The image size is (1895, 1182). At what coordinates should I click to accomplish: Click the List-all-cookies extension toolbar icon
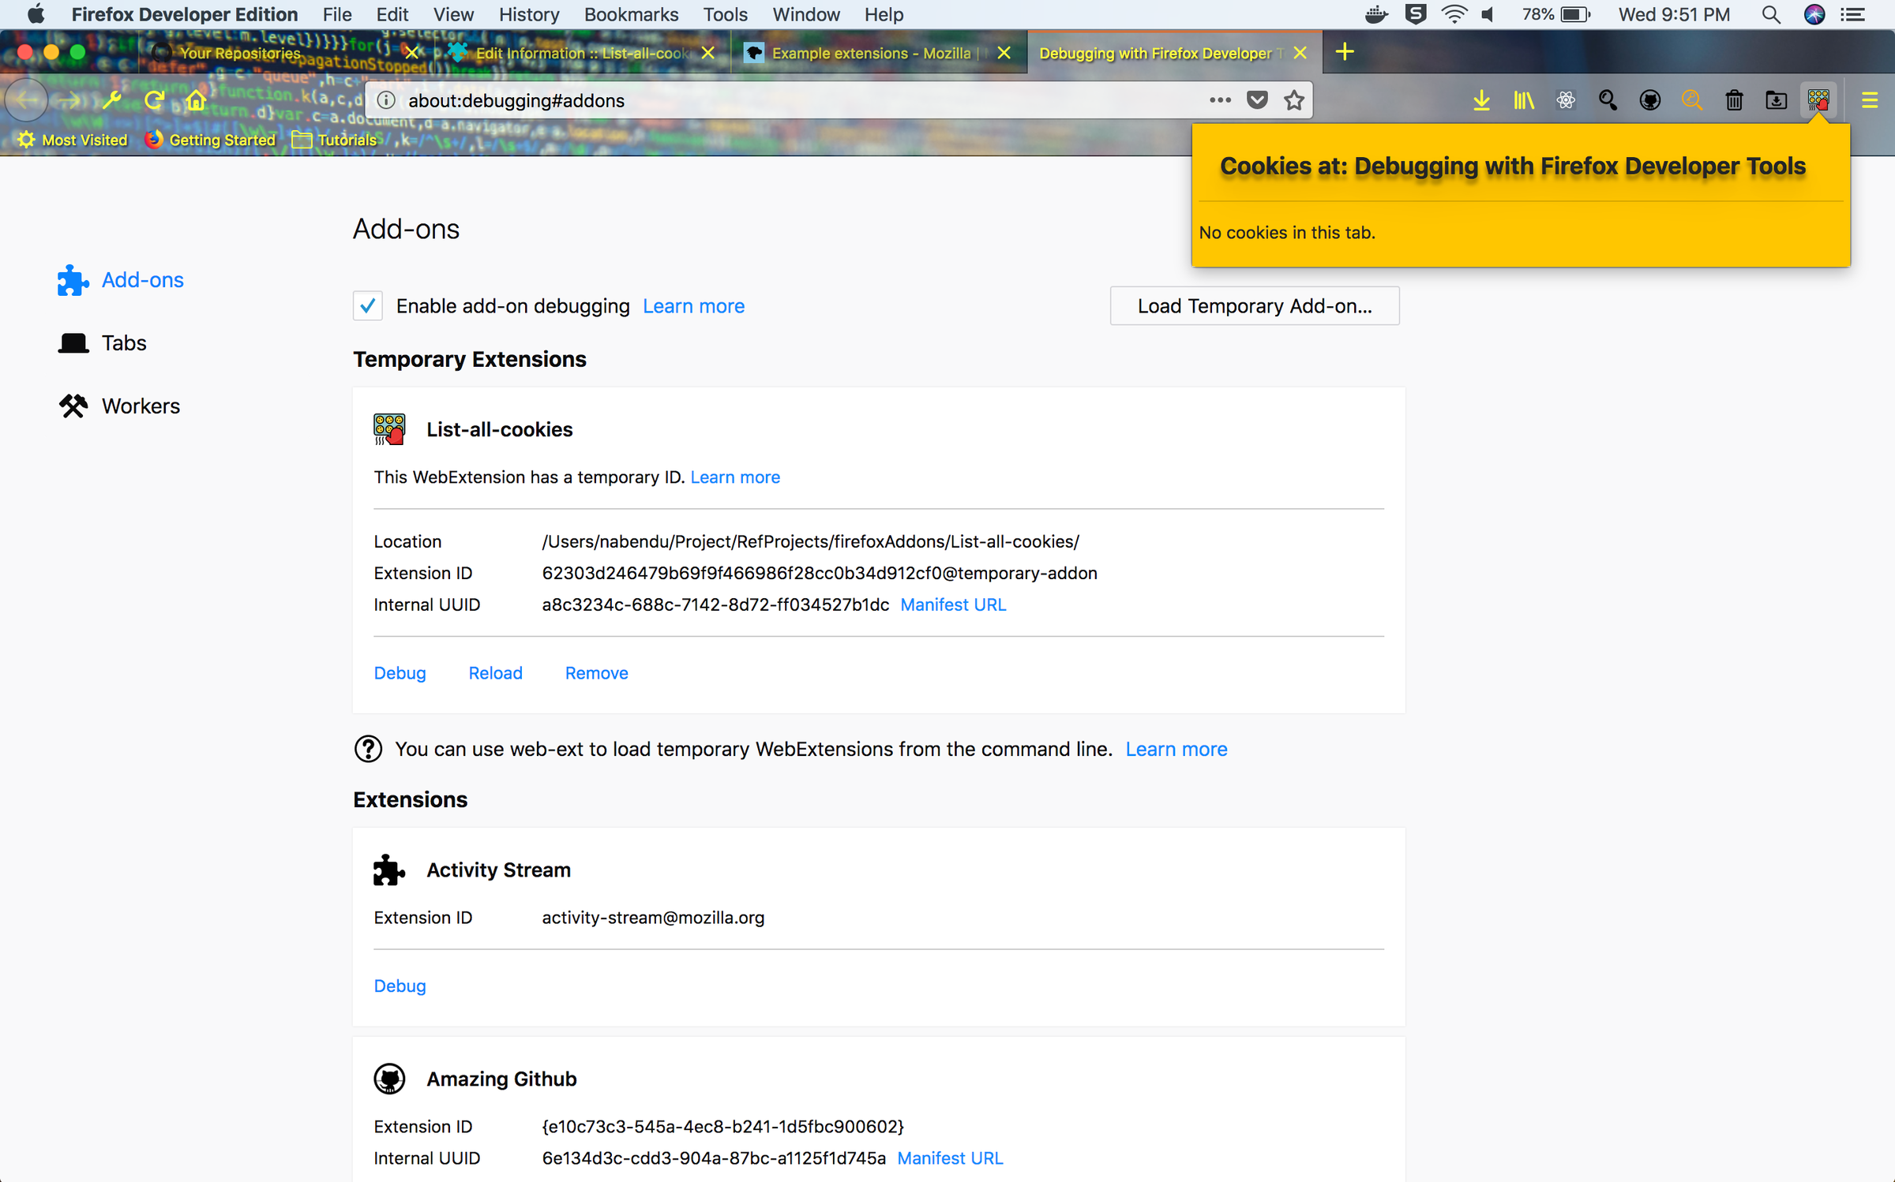point(1818,100)
